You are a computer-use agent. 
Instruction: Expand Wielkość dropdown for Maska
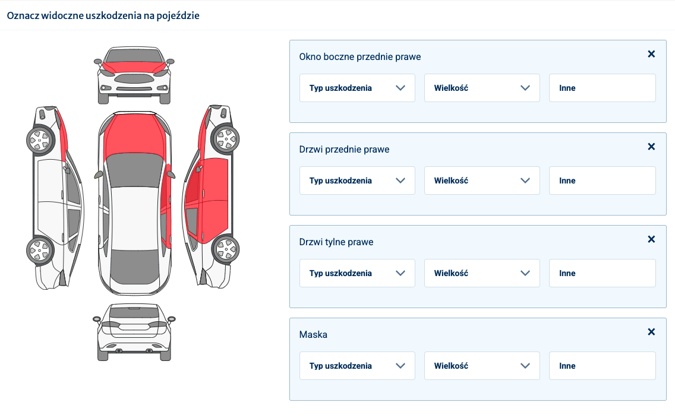[482, 366]
